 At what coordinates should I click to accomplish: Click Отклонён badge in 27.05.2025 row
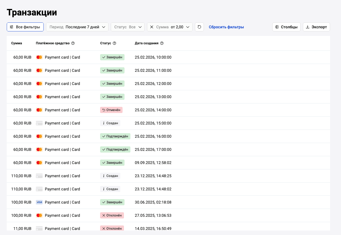[112, 215]
